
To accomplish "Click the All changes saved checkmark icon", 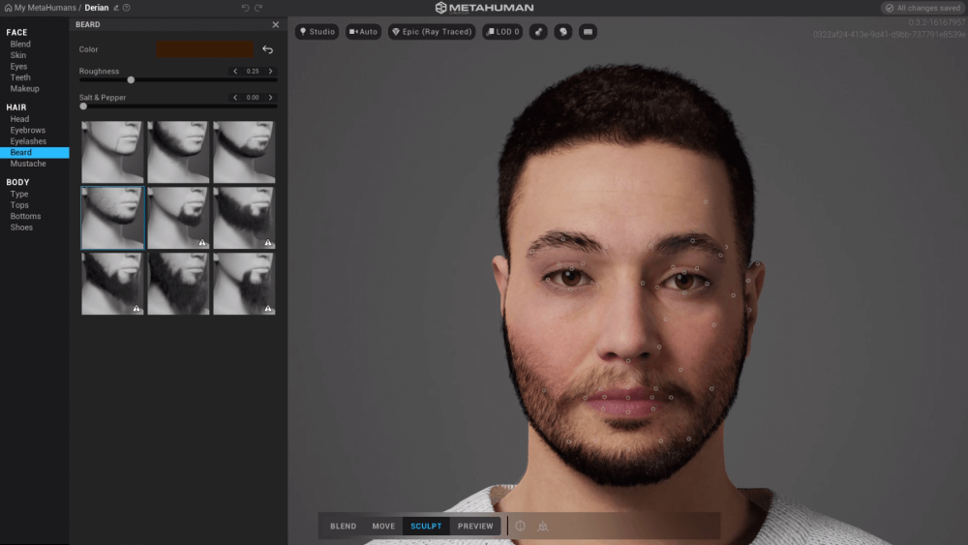I will [890, 8].
